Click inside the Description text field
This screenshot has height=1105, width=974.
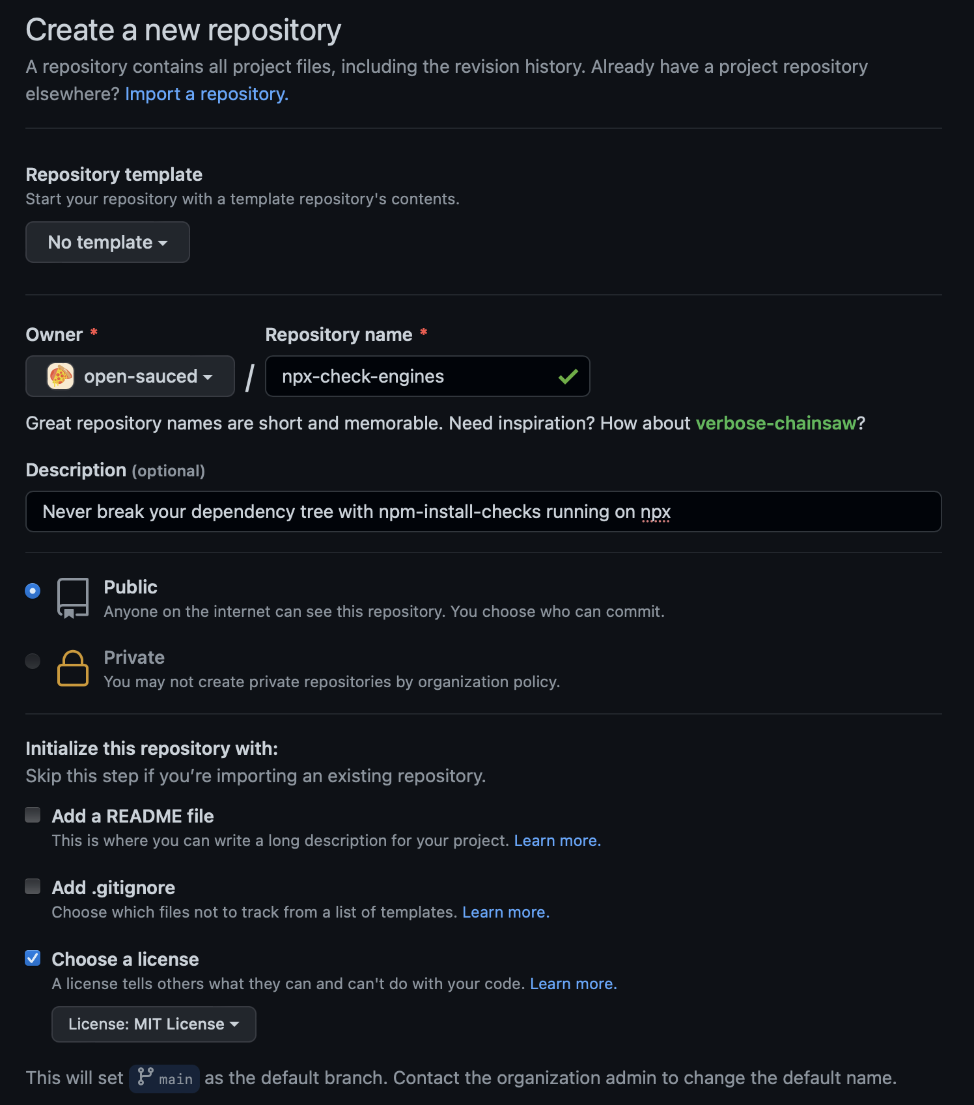tap(483, 512)
